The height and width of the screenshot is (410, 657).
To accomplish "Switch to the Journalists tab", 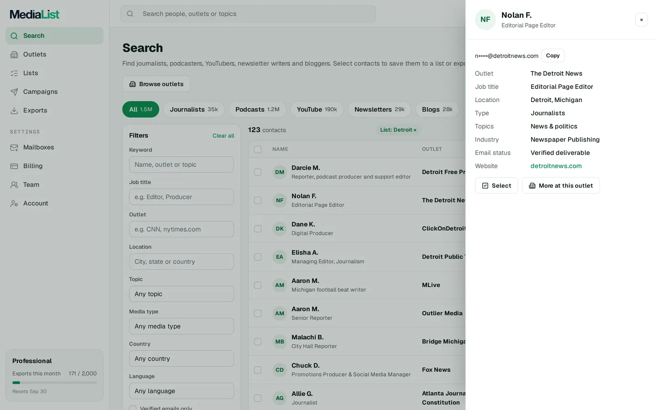I will click(x=194, y=109).
